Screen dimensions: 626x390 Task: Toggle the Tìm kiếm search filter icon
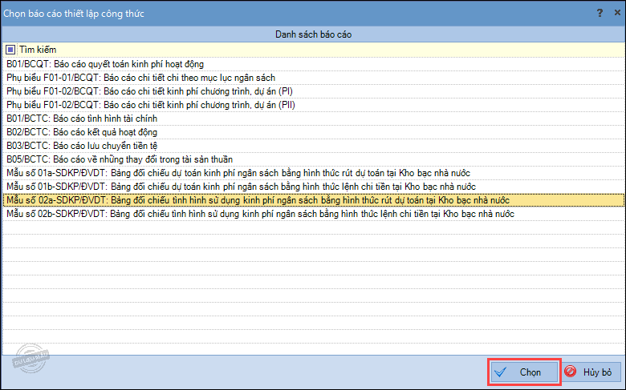[x=10, y=50]
